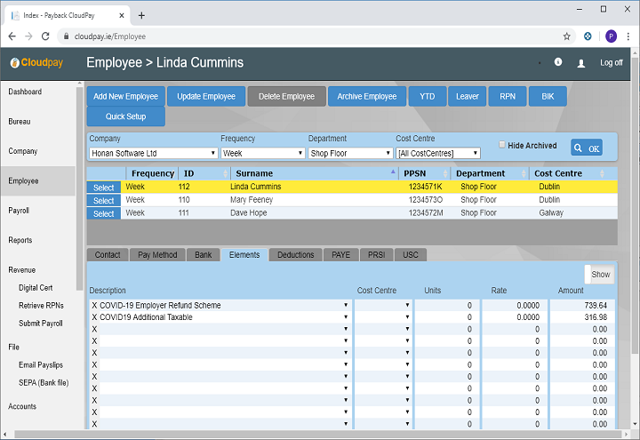640x440 pixels.
Task: Bookmark this page with the star icon
Action: [566, 36]
